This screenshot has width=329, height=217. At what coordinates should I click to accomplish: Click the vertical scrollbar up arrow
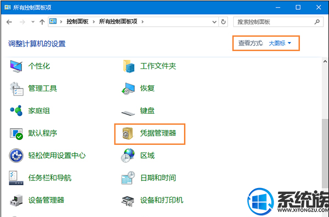pos(325,61)
